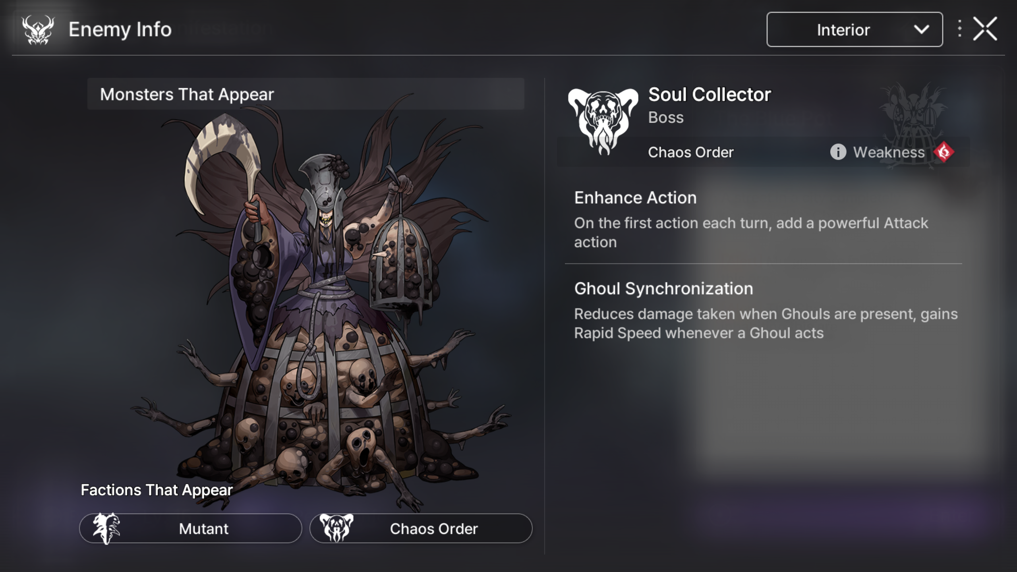Select the Mutant faction button

[x=191, y=528]
